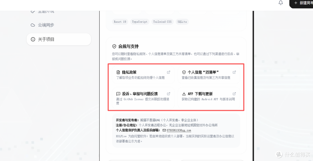
Task: Click text 了解各项业务功能如何处理个人信息
Action: pos(140,78)
